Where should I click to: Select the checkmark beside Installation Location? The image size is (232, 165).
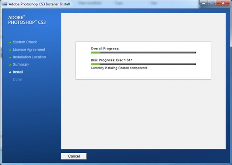click(10, 57)
